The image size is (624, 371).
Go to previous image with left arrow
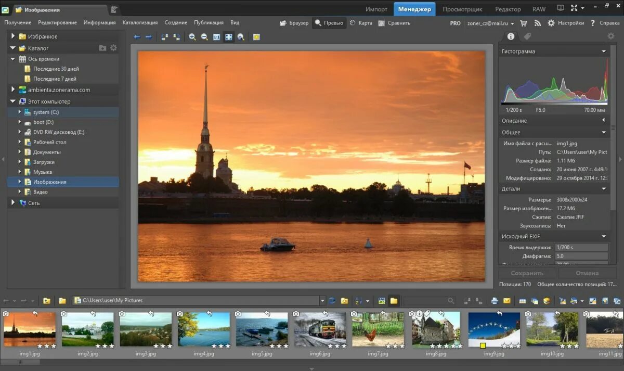pos(137,37)
